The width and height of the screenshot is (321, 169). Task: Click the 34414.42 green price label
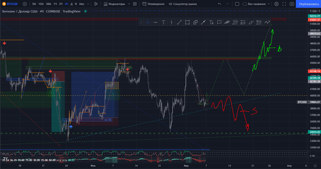(315, 132)
